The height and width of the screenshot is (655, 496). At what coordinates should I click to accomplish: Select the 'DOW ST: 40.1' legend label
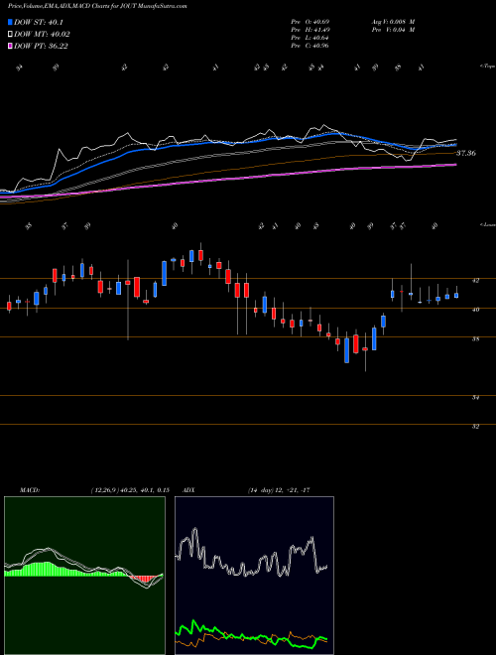coord(39,22)
